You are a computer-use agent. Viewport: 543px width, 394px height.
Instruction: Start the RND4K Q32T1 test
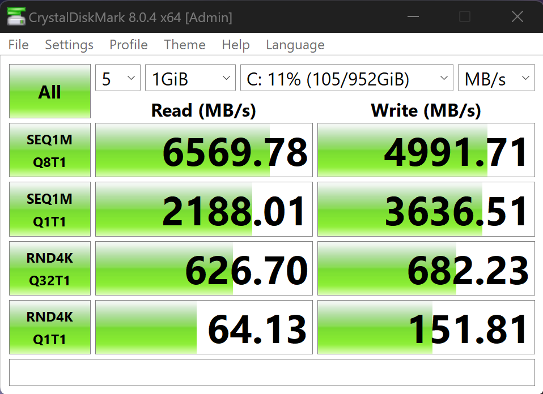(x=50, y=268)
